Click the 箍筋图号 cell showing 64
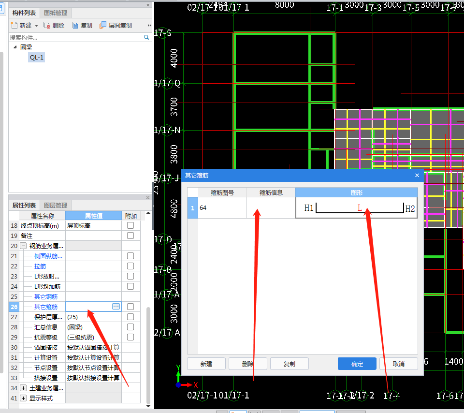Viewport: 464px width, 413px height. coord(222,208)
